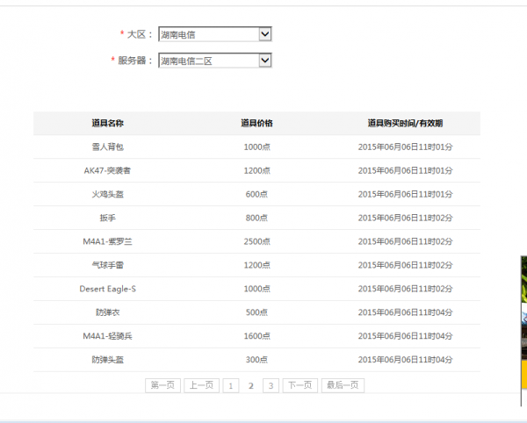Click the 1200点 price of 气球手雷
The image size is (527, 423).
point(256,265)
